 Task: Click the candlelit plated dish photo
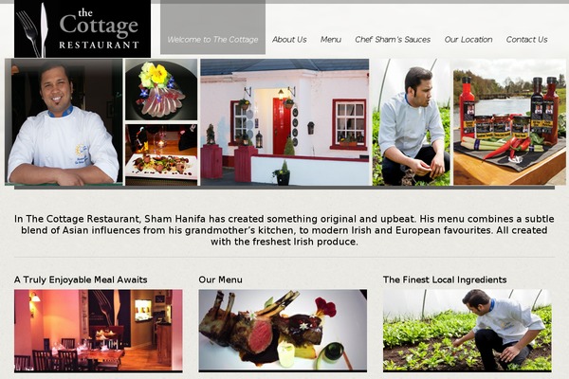161,154
